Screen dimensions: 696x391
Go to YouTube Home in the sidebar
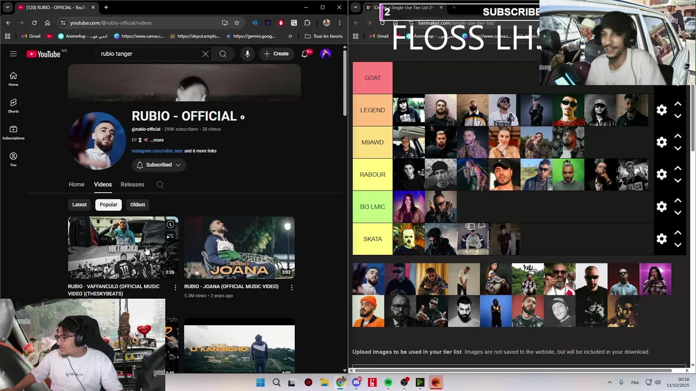tap(14, 79)
